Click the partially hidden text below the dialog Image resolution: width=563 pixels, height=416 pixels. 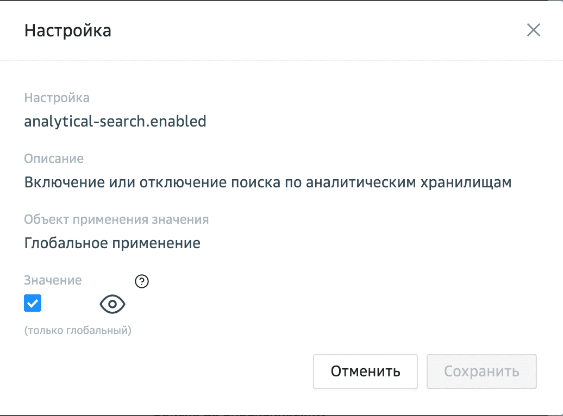click(239, 413)
